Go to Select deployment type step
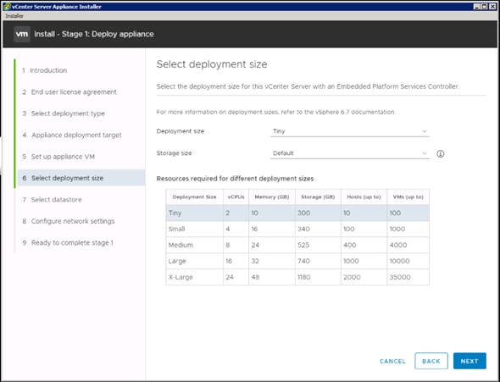Image resolution: width=500 pixels, height=382 pixels. coord(64,113)
